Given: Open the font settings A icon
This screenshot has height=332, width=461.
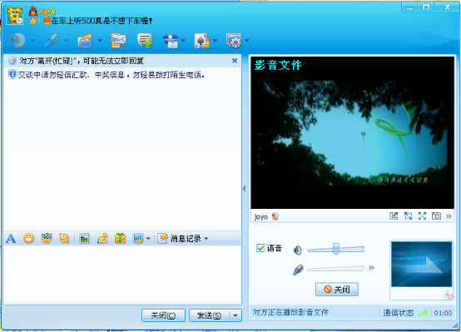Looking at the screenshot, I should tap(11, 239).
